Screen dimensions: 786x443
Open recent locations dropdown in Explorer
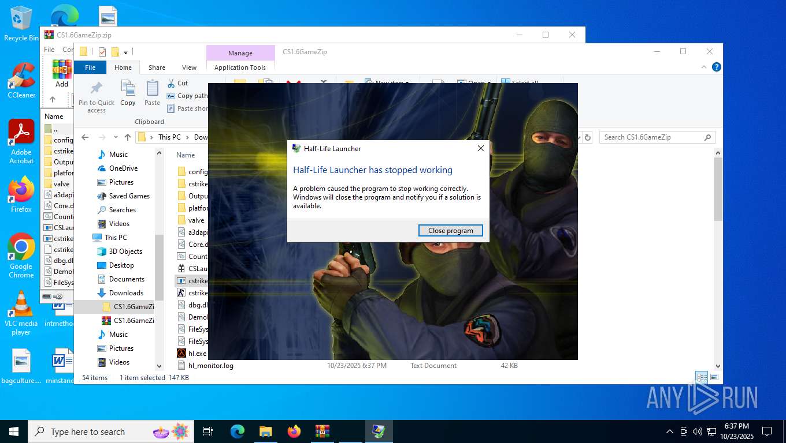(x=116, y=137)
